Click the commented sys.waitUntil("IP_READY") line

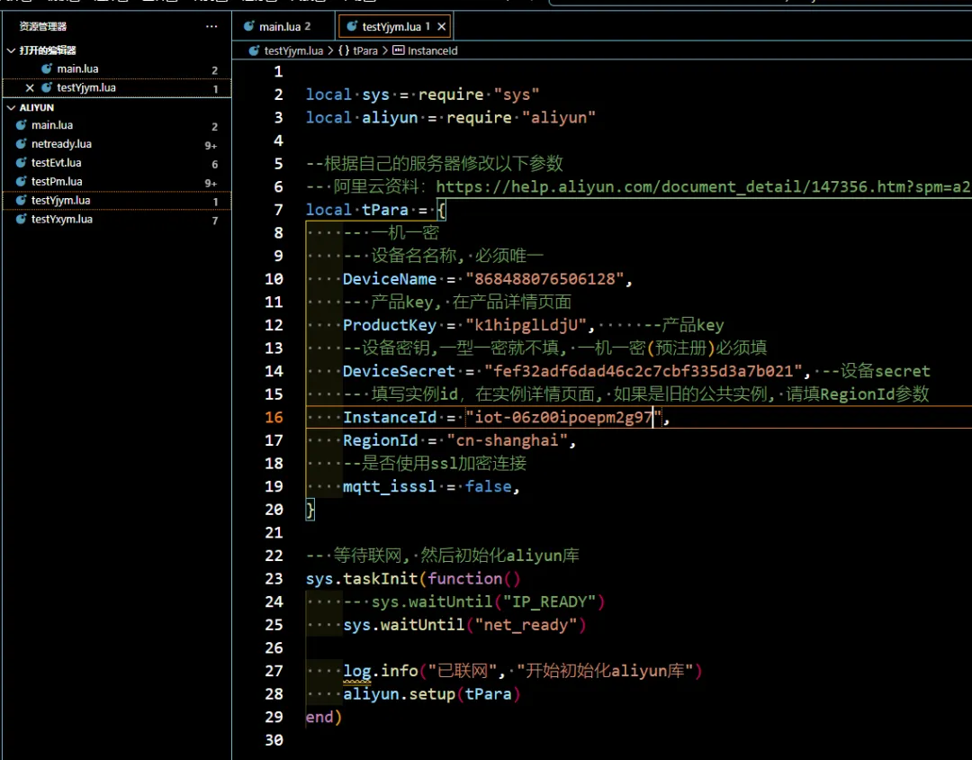pos(474,602)
